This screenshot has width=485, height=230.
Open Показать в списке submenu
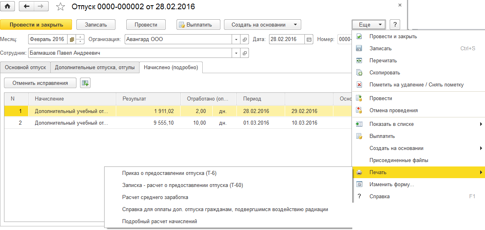coord(418,124)
